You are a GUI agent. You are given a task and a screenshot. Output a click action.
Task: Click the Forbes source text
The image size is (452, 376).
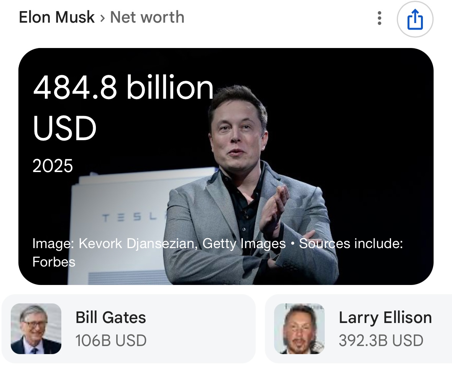[x=54, y=262]
